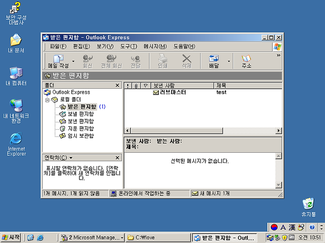The height and width of the screenshot is (243, 325).
Task: Click the C:\love taskbar button
Action: 158,238
